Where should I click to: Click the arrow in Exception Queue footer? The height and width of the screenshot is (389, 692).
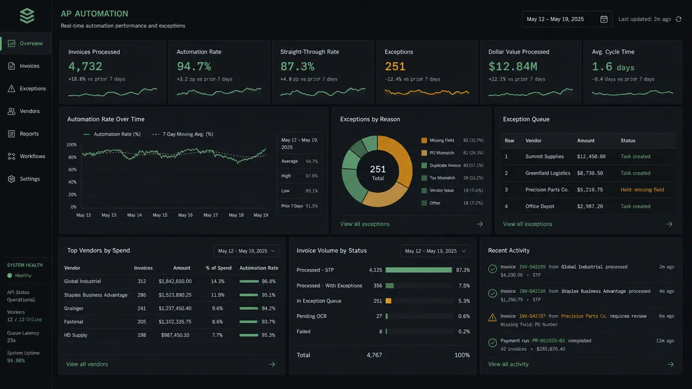coord(670,224)
